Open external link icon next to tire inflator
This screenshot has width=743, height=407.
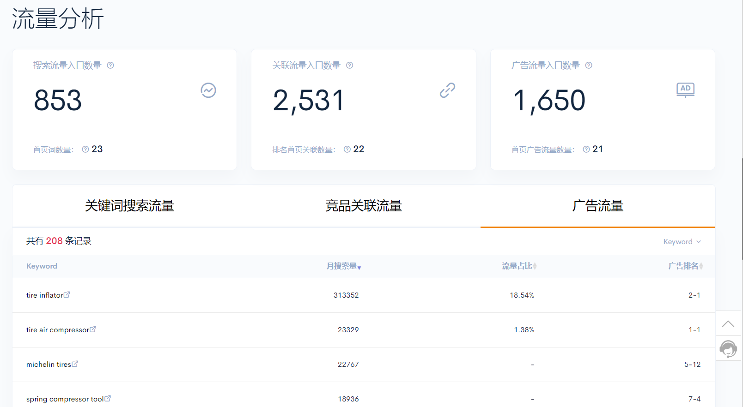(67, 294)
